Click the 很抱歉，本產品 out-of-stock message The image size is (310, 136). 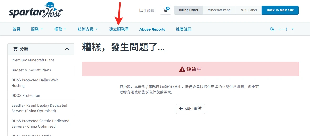[x=189, y=89]
